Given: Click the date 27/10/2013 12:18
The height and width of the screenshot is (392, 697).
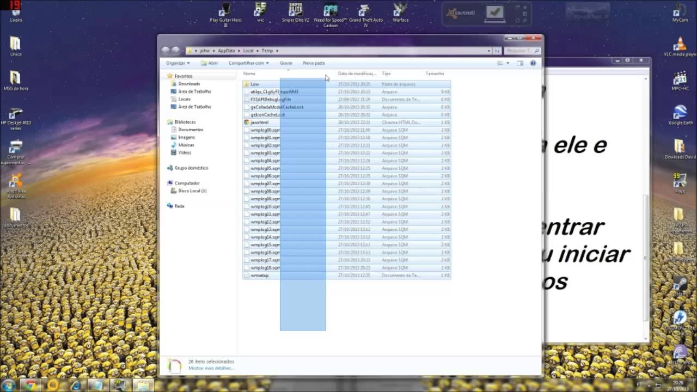Looking at the screenshot, I should pos(354,138).
